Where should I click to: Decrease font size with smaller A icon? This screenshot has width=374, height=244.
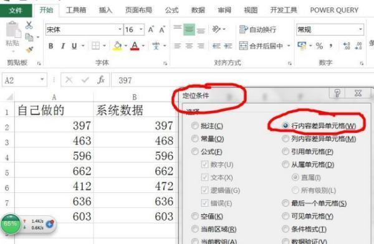point(162,29)
